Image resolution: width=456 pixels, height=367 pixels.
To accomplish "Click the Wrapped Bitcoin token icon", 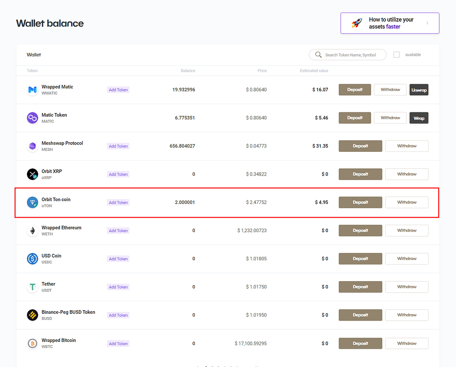I will [32, 344].
